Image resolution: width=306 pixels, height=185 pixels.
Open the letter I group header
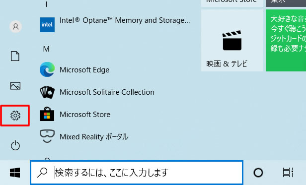coord(46,4)
